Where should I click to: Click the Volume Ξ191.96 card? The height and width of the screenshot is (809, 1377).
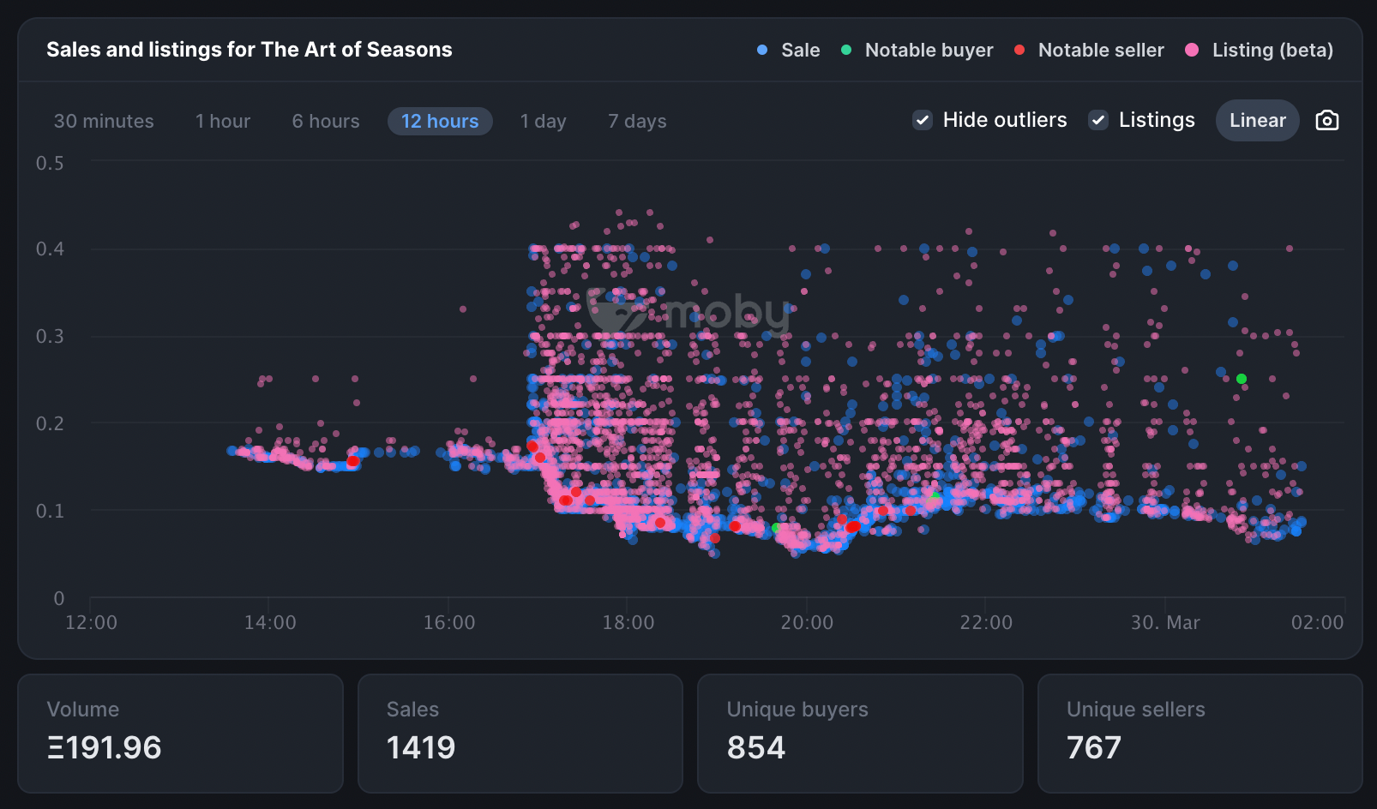(180, 734)
